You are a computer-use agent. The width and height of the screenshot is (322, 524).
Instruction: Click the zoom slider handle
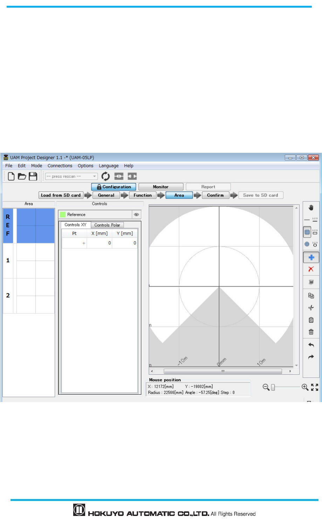pyautogui.click(x=273, y=387)
